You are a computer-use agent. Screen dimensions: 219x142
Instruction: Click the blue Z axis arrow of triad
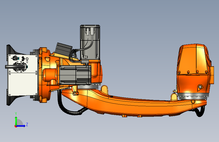pos(21,126)
